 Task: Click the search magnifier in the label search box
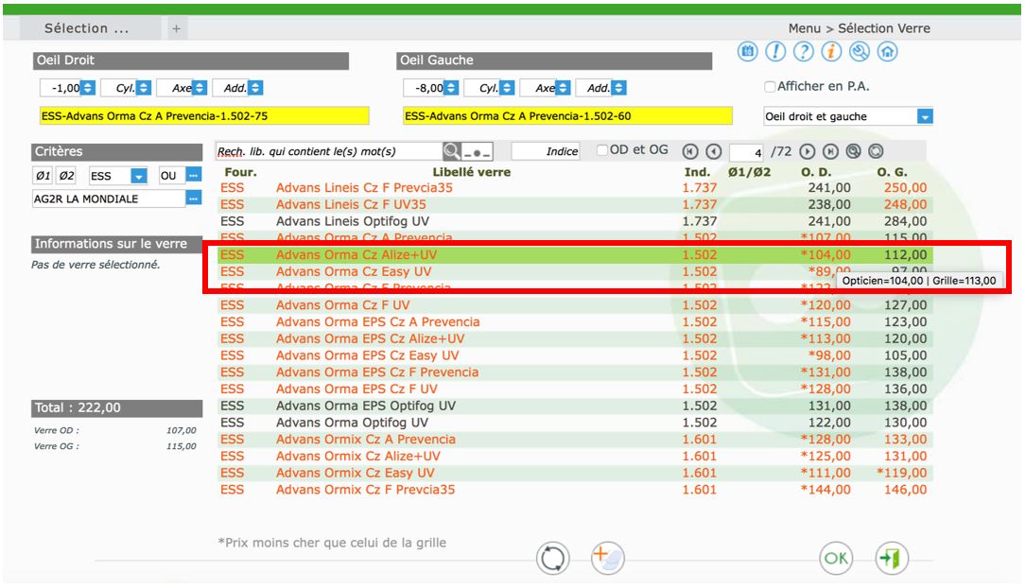click(451, 151)
